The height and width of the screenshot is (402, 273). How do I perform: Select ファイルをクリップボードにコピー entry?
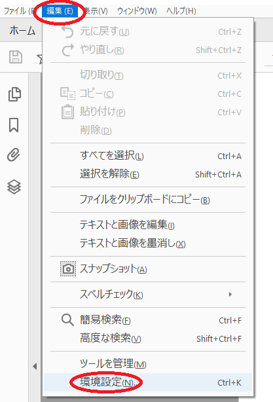(x=148, y=200)
